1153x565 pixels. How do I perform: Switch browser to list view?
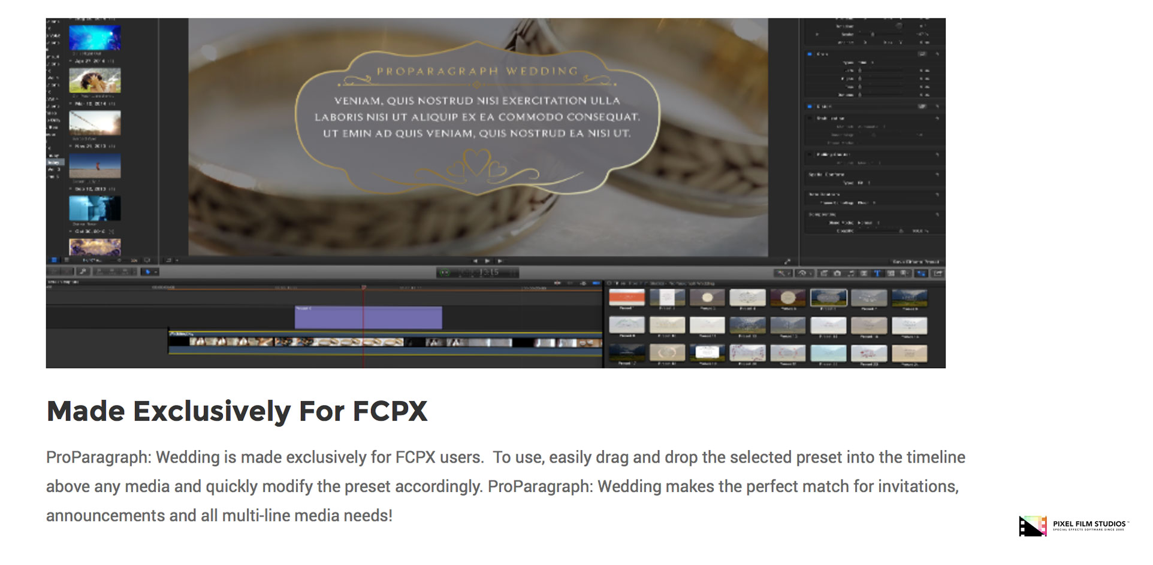click(x=67, y=260)
